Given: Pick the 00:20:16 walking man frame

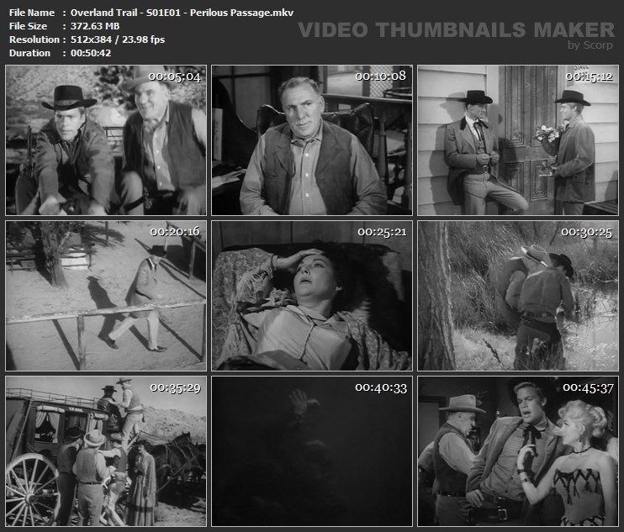Looking at the screenshot, I should (106, 296).
